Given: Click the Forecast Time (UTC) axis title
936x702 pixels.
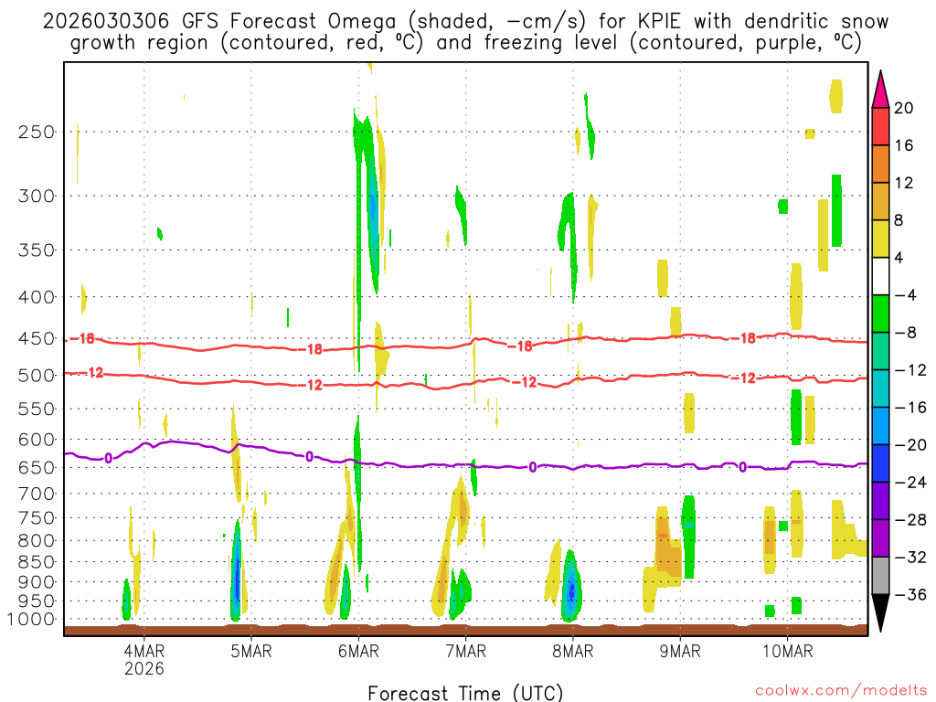Looking at the screenshot, I should [465, 693].
